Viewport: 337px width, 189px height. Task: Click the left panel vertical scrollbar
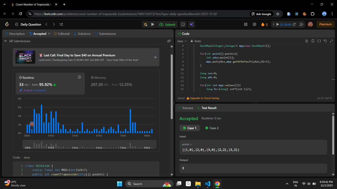coord(172,87)
